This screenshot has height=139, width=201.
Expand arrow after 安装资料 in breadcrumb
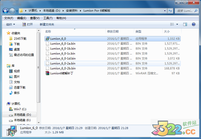click(x=80, y=11)
